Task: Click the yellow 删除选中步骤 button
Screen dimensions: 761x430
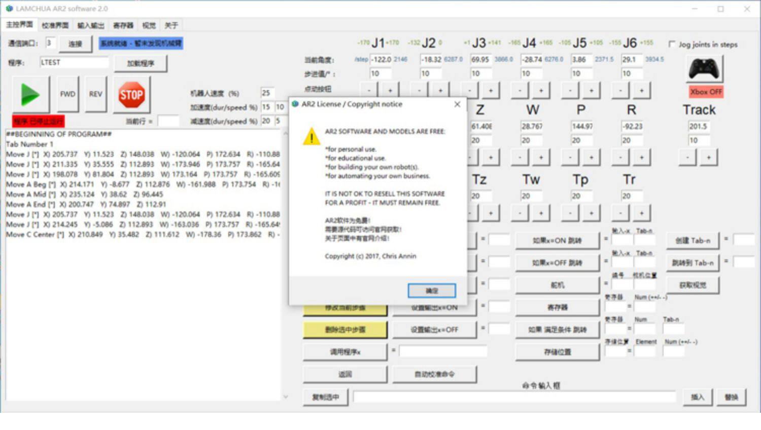Action: point(345,330)
